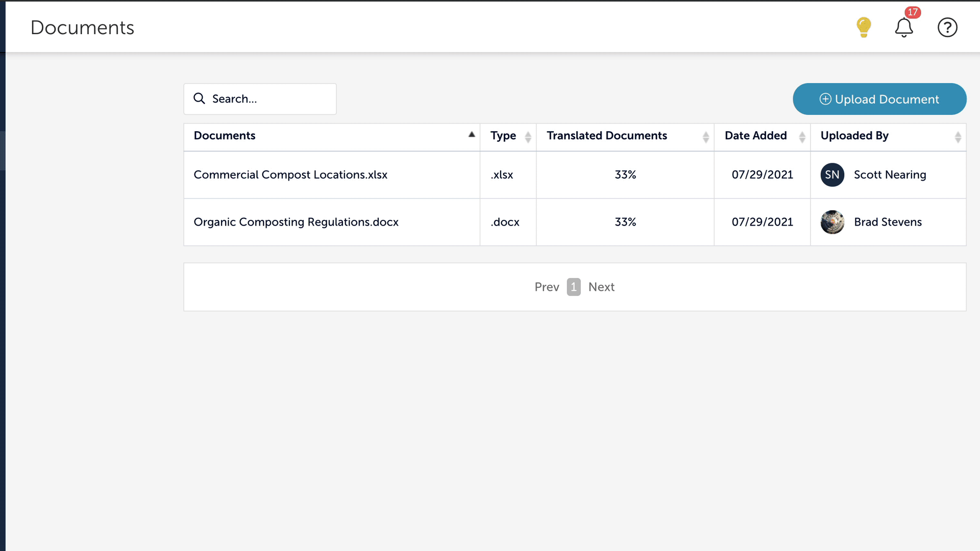Sort by Date Added column
Image resolution: width=980 pixels, height=551 pixels.
pyautogui.click(x=802, y=137)
